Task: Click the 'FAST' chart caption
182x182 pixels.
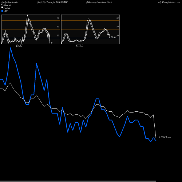Action: tap(19, 46)
